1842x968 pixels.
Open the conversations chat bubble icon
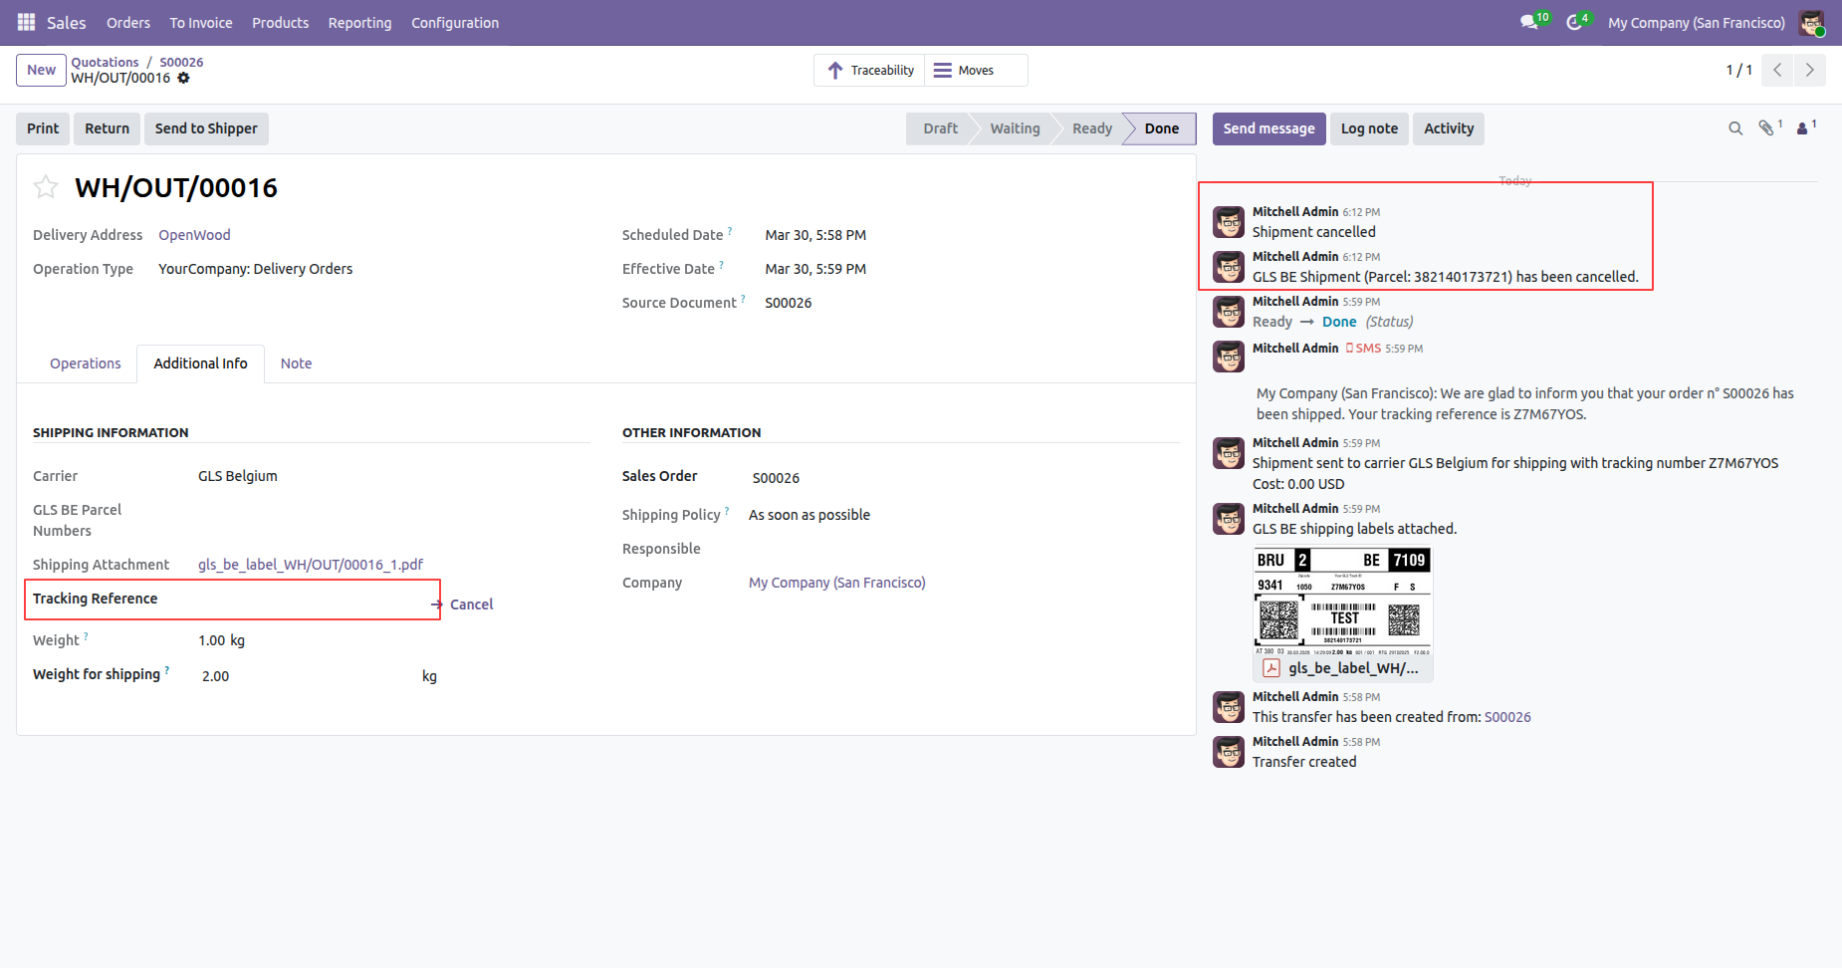pos(1529,22)
